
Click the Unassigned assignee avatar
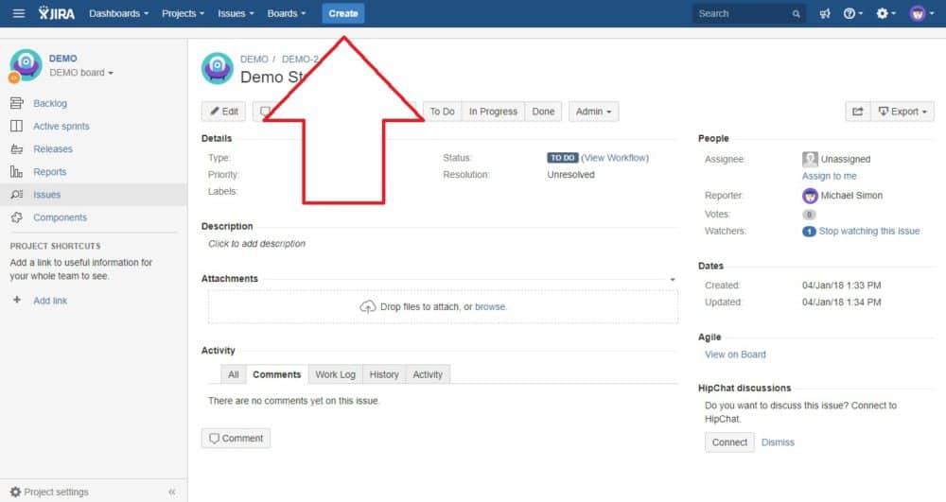(810, 159)
